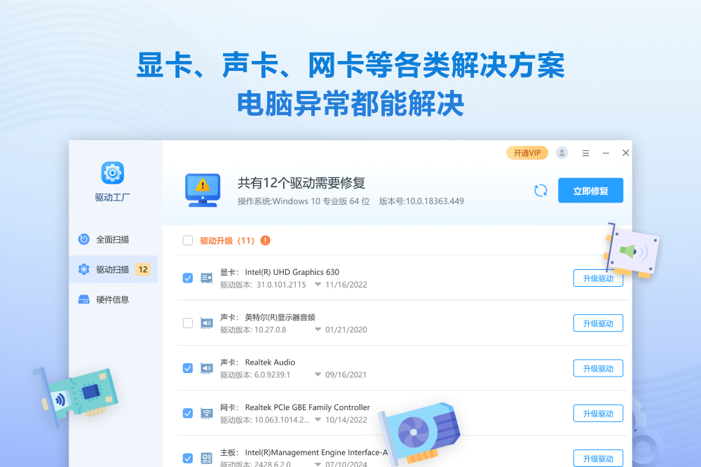Click the network card icon for Realtek PCIe
The width and height of the screenshot is (701, 467).
207,413
